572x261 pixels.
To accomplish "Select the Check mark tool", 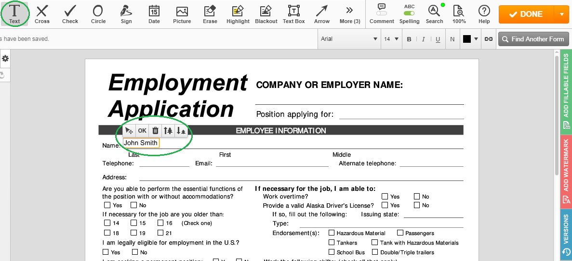I will point(70,14).
